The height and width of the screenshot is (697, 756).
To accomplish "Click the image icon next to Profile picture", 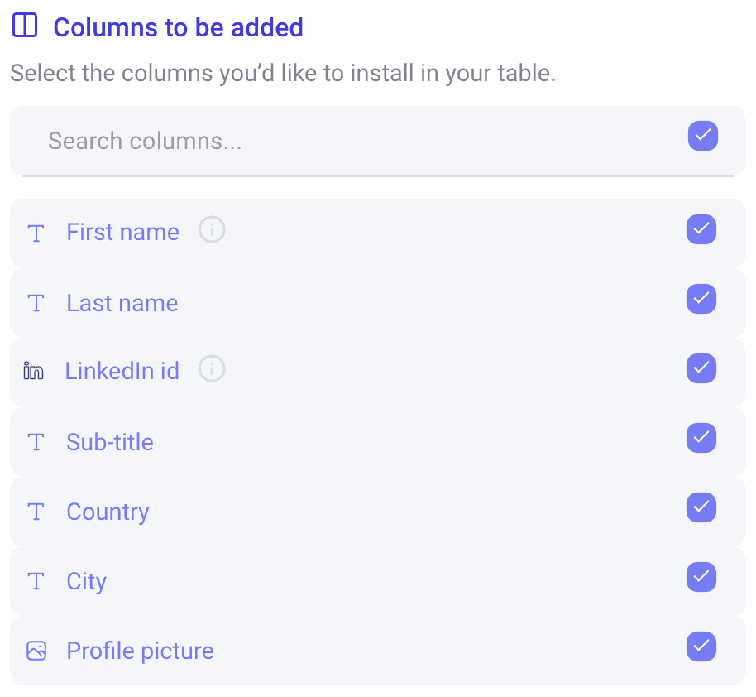I will (x=36, y=651).
